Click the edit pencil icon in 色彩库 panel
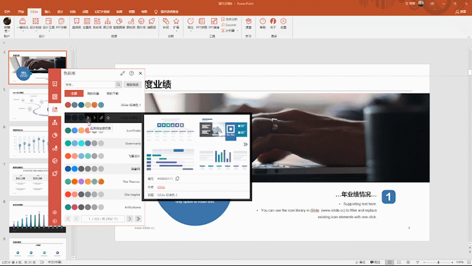The image size is (472, 266). tap(123, 73)
